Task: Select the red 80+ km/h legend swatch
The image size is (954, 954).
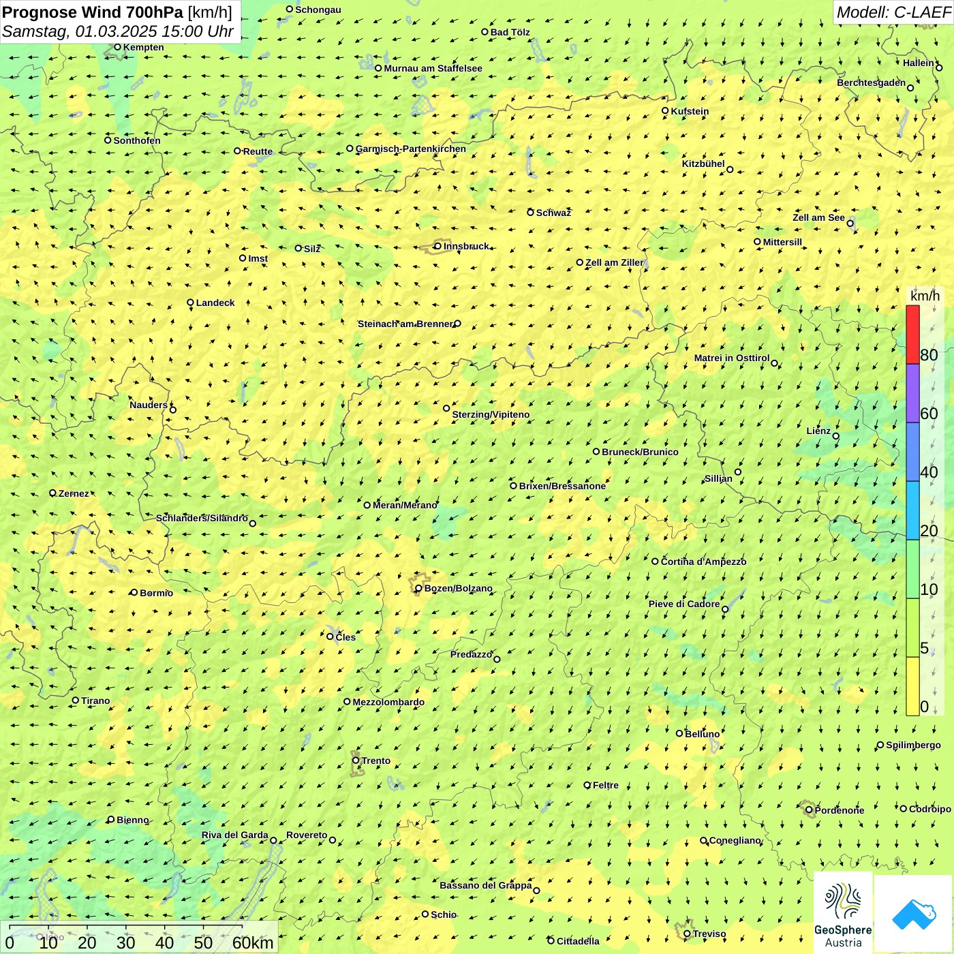Action: coord(912,335)
